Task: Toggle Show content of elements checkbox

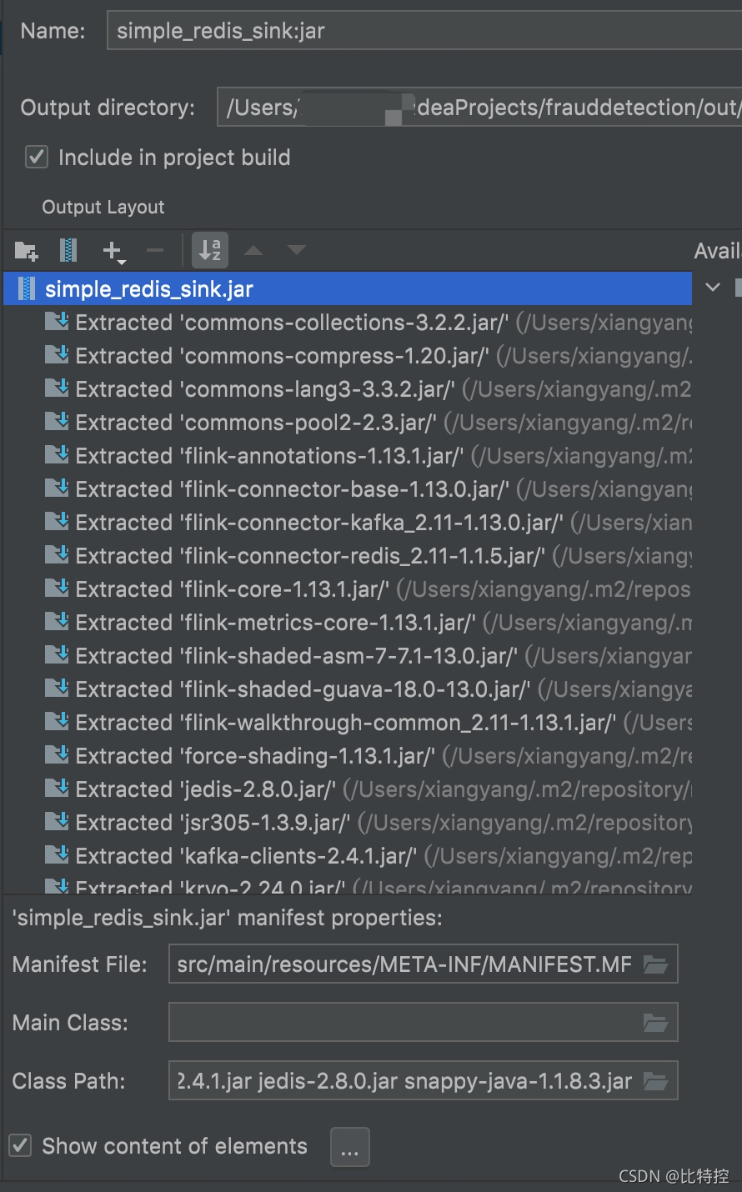Action: pos(21,1145)
